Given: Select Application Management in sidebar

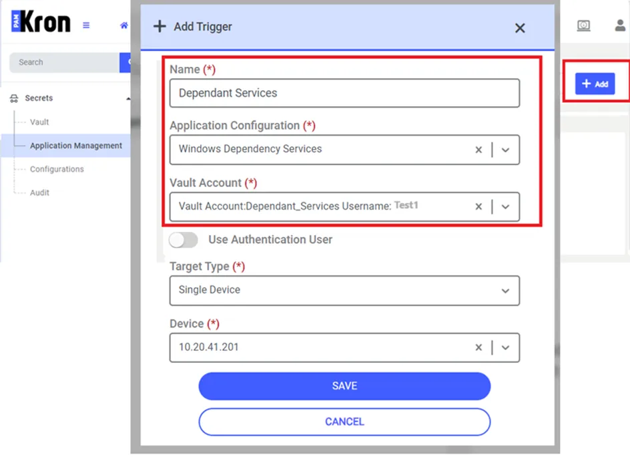Looking at the screenshot, I should coord(76,146).
